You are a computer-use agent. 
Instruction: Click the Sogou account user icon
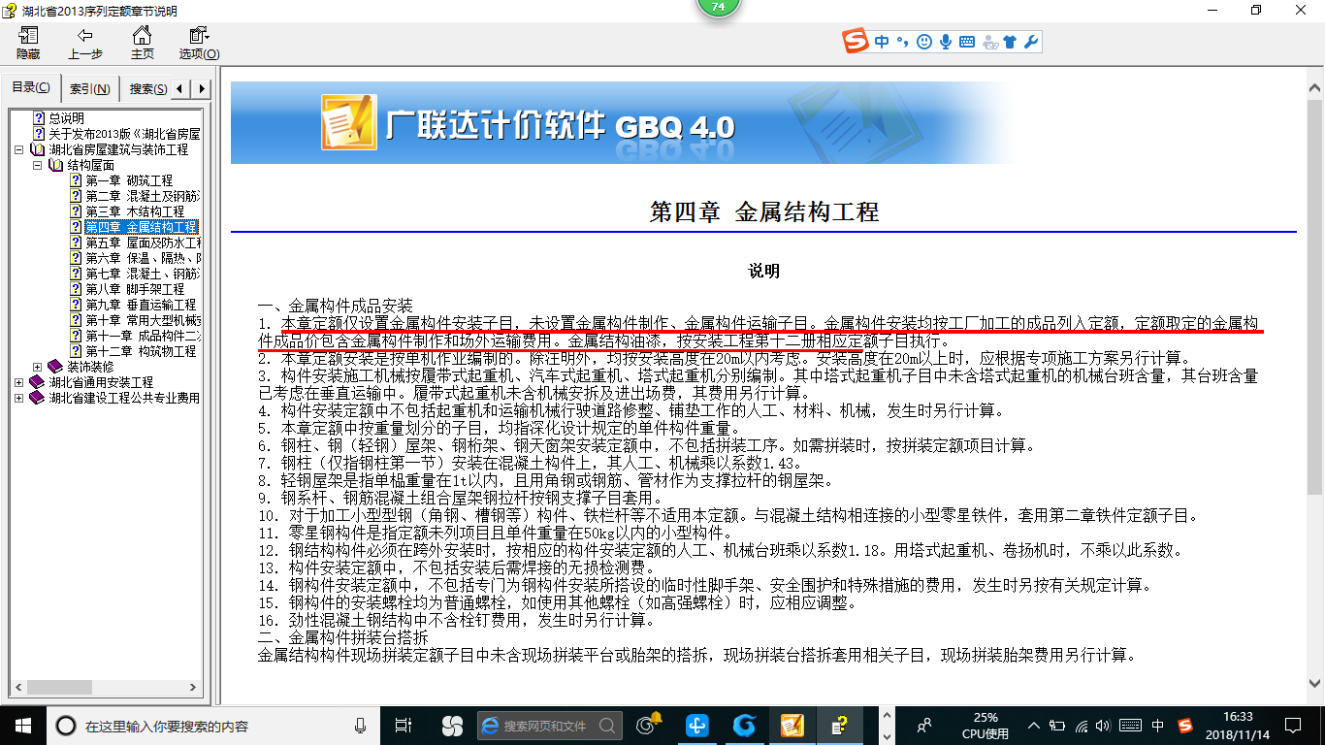tap(989, 42)
